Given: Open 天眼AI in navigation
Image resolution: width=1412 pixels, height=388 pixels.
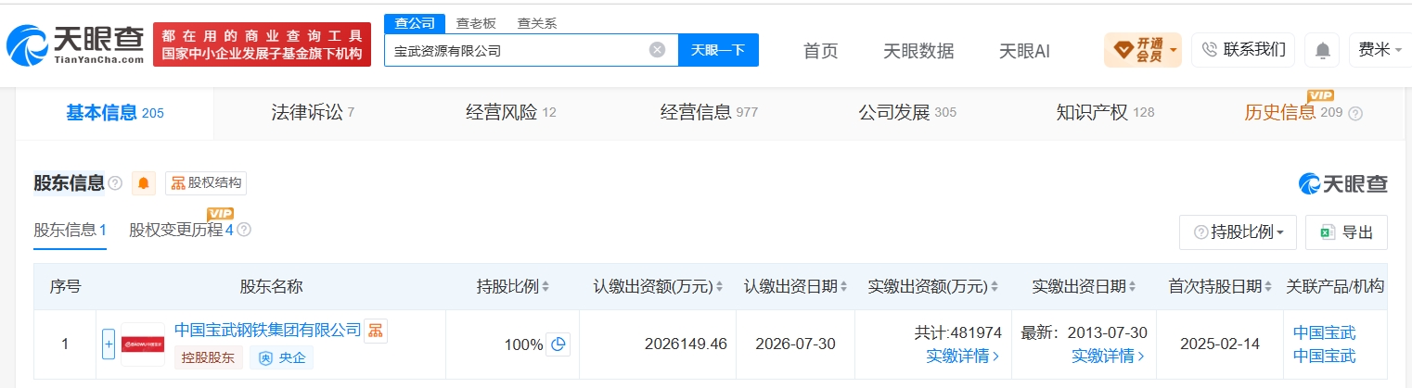Looking at the screenshot, I should coord(1024,51).
